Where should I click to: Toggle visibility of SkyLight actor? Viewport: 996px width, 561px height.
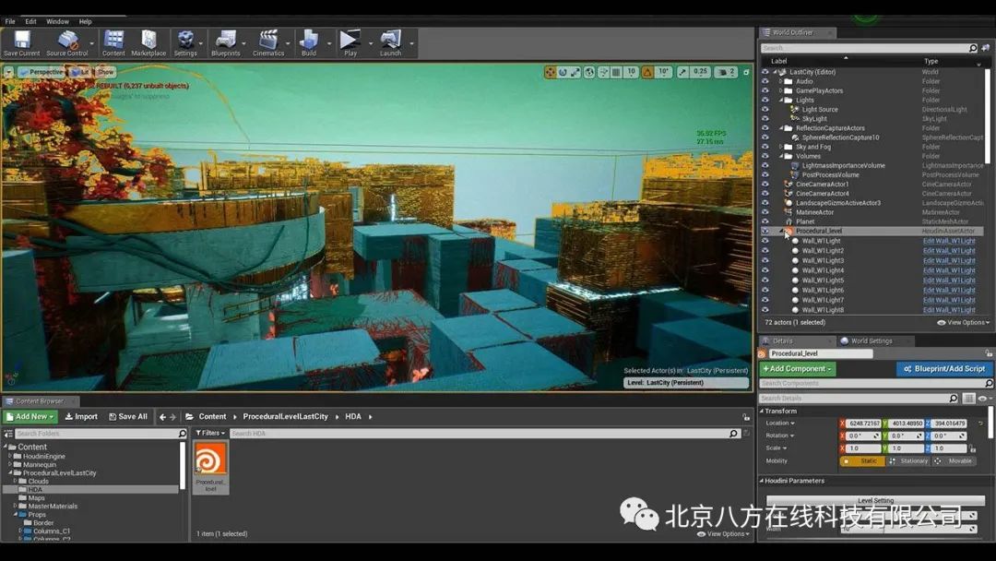[765, 119]
